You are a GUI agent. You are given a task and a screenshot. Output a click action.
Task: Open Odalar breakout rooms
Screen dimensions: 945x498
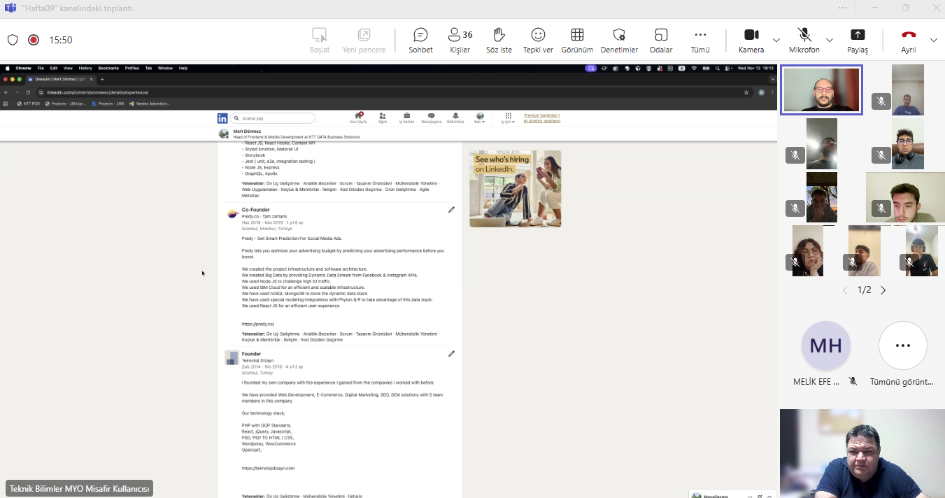coord(661,40)
